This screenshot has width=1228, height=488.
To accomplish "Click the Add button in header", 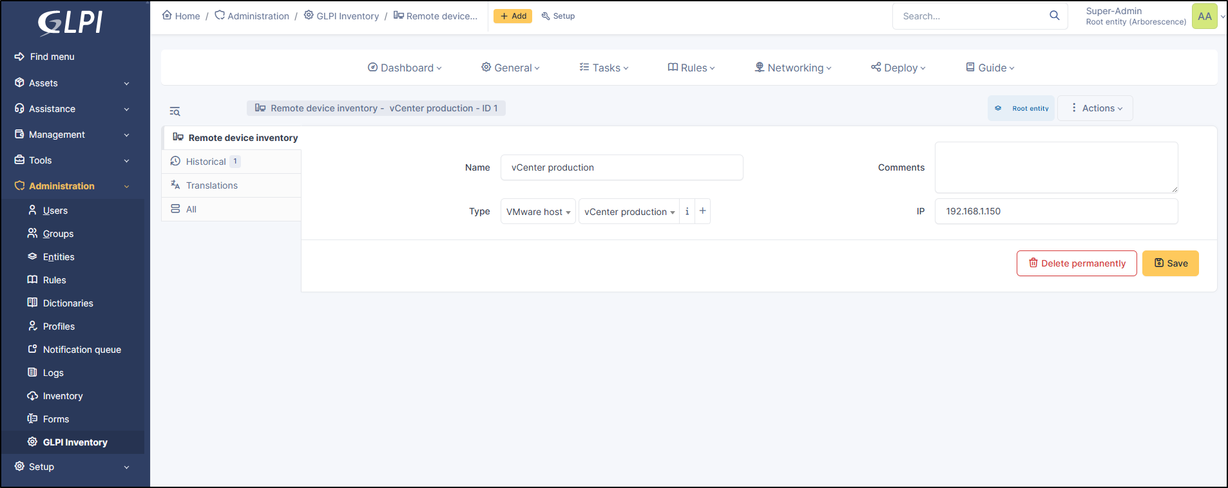I will click(513, 16).
